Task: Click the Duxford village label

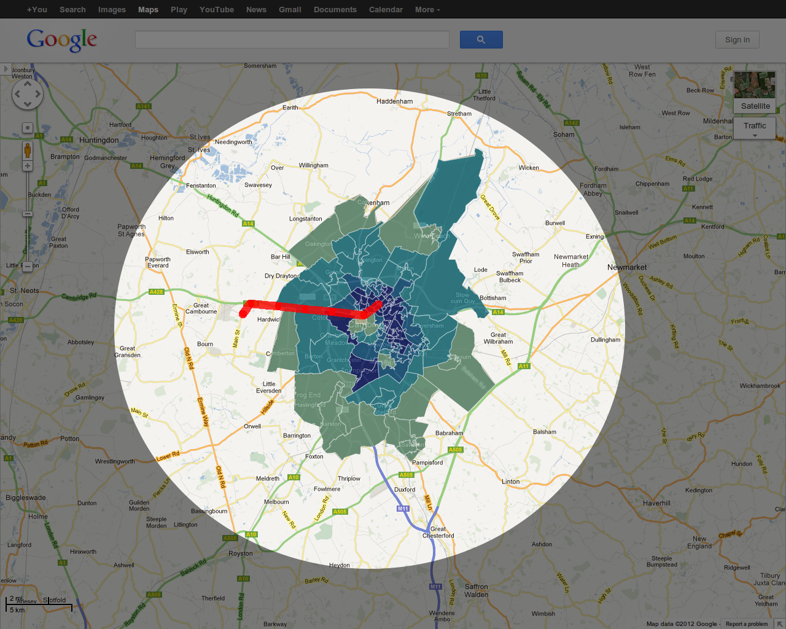Action: 405,490
